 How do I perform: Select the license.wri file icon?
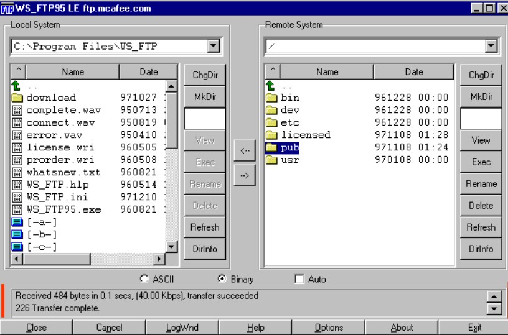coord(17,147)
